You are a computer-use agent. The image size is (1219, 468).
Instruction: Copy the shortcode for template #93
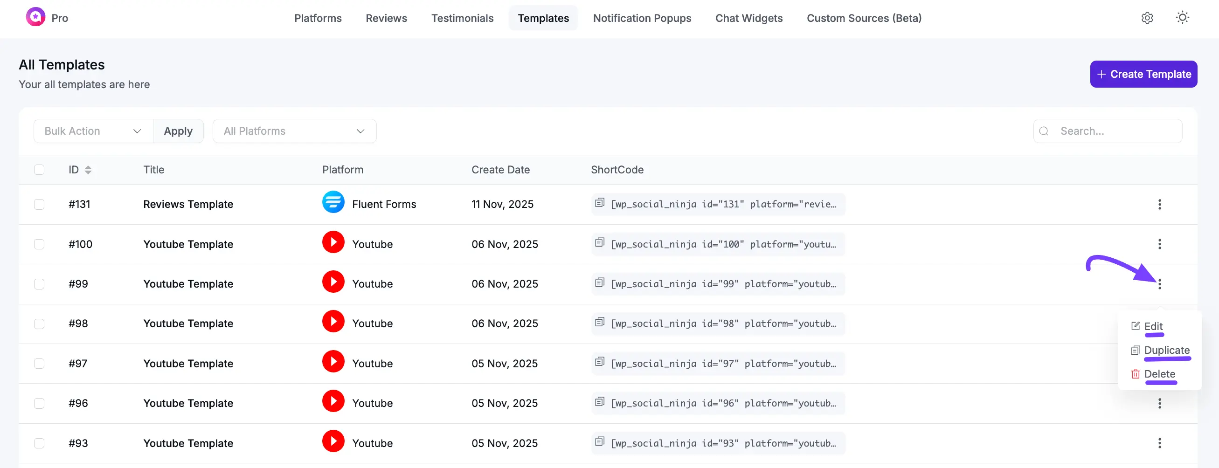pyautogui.click(x=600, y=441)
